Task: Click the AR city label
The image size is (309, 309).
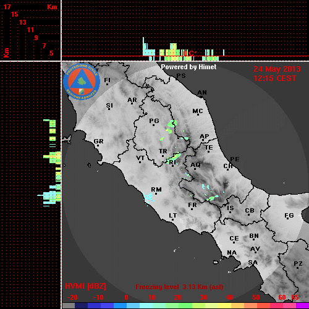Action: pyautogui.click(x=132, y=100)
